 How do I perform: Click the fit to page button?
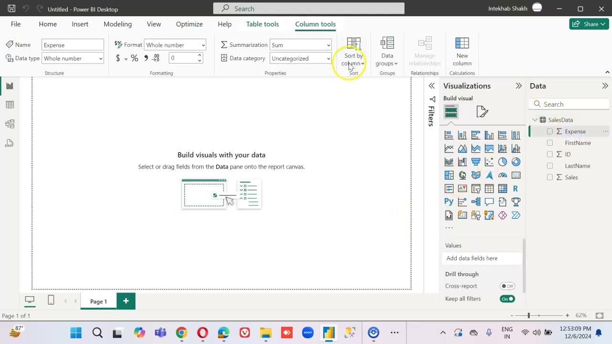pos(600,315)
